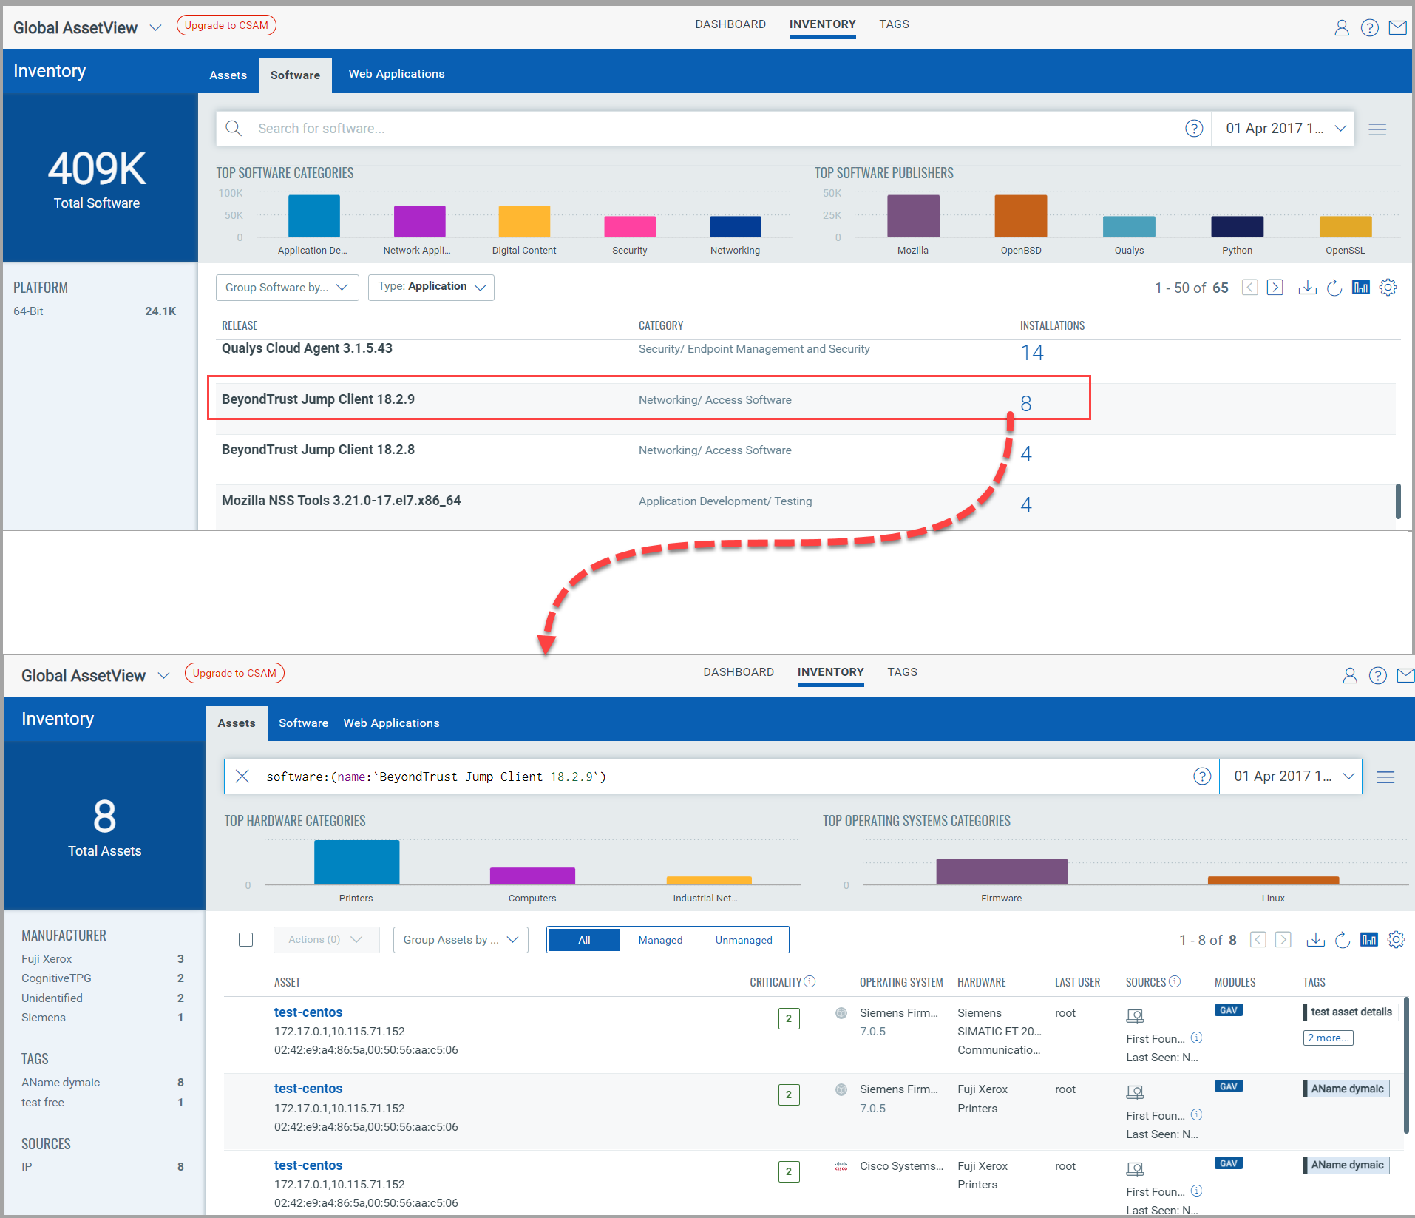Click Application De... blue category bar
Viewport: 1415px width, 1218px height.
(x=314, y=216)
